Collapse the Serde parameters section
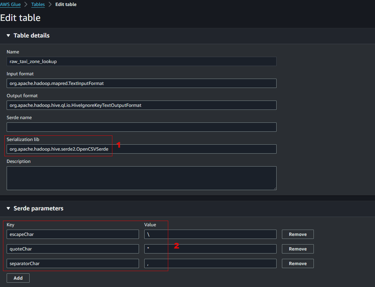Screen dimensions: 375x287 pyautogui.click(x=8, y=208)
